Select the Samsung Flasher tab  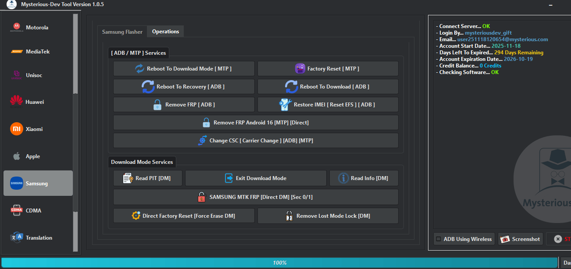tap(122, 32)
